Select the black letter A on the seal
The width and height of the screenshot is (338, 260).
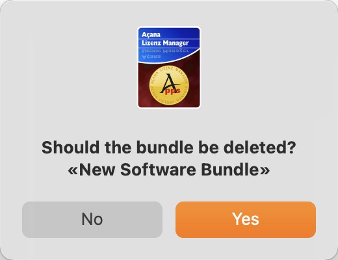click(169, 84)
